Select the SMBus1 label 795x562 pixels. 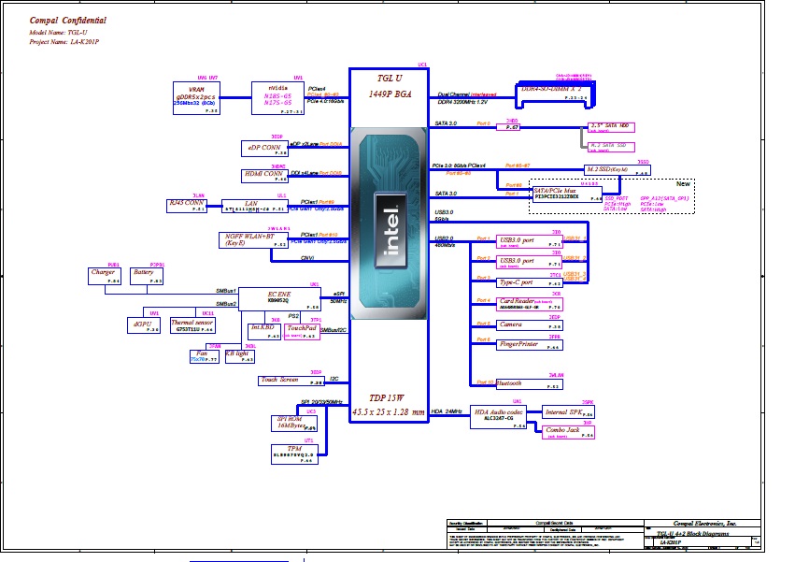click(226, 291)
